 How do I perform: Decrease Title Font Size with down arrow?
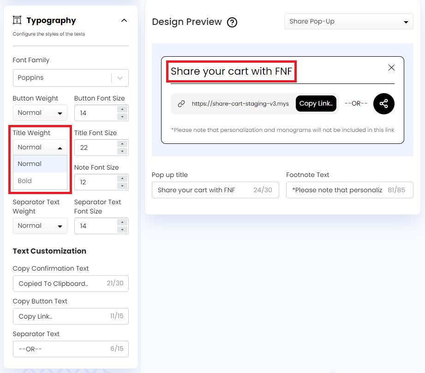point(122,151)
